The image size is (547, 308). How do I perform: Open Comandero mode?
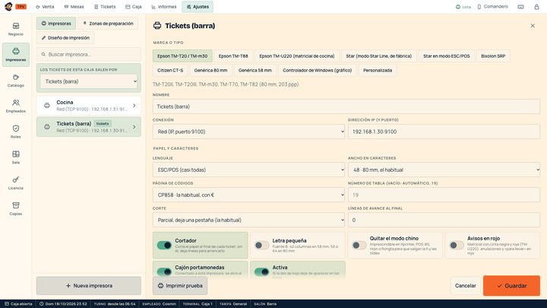click(492, 7)
